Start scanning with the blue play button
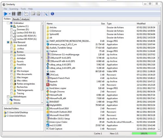Viewport: 163px width, 138px height. [6, 14]
